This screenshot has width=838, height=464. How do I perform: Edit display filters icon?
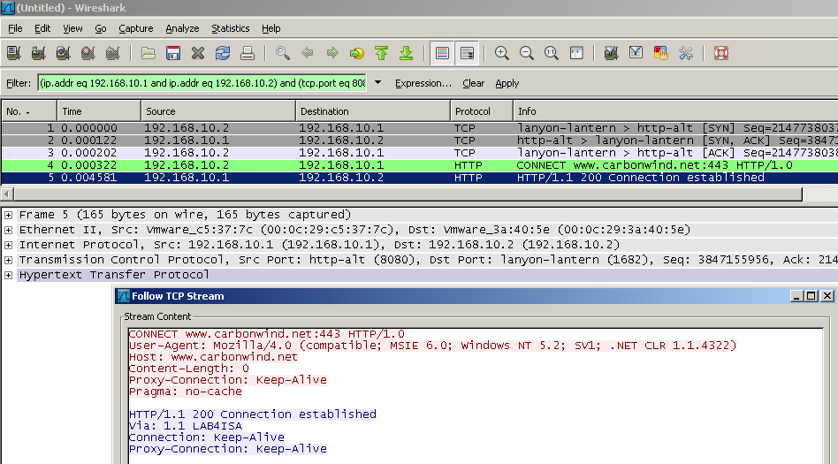[636, 53]
